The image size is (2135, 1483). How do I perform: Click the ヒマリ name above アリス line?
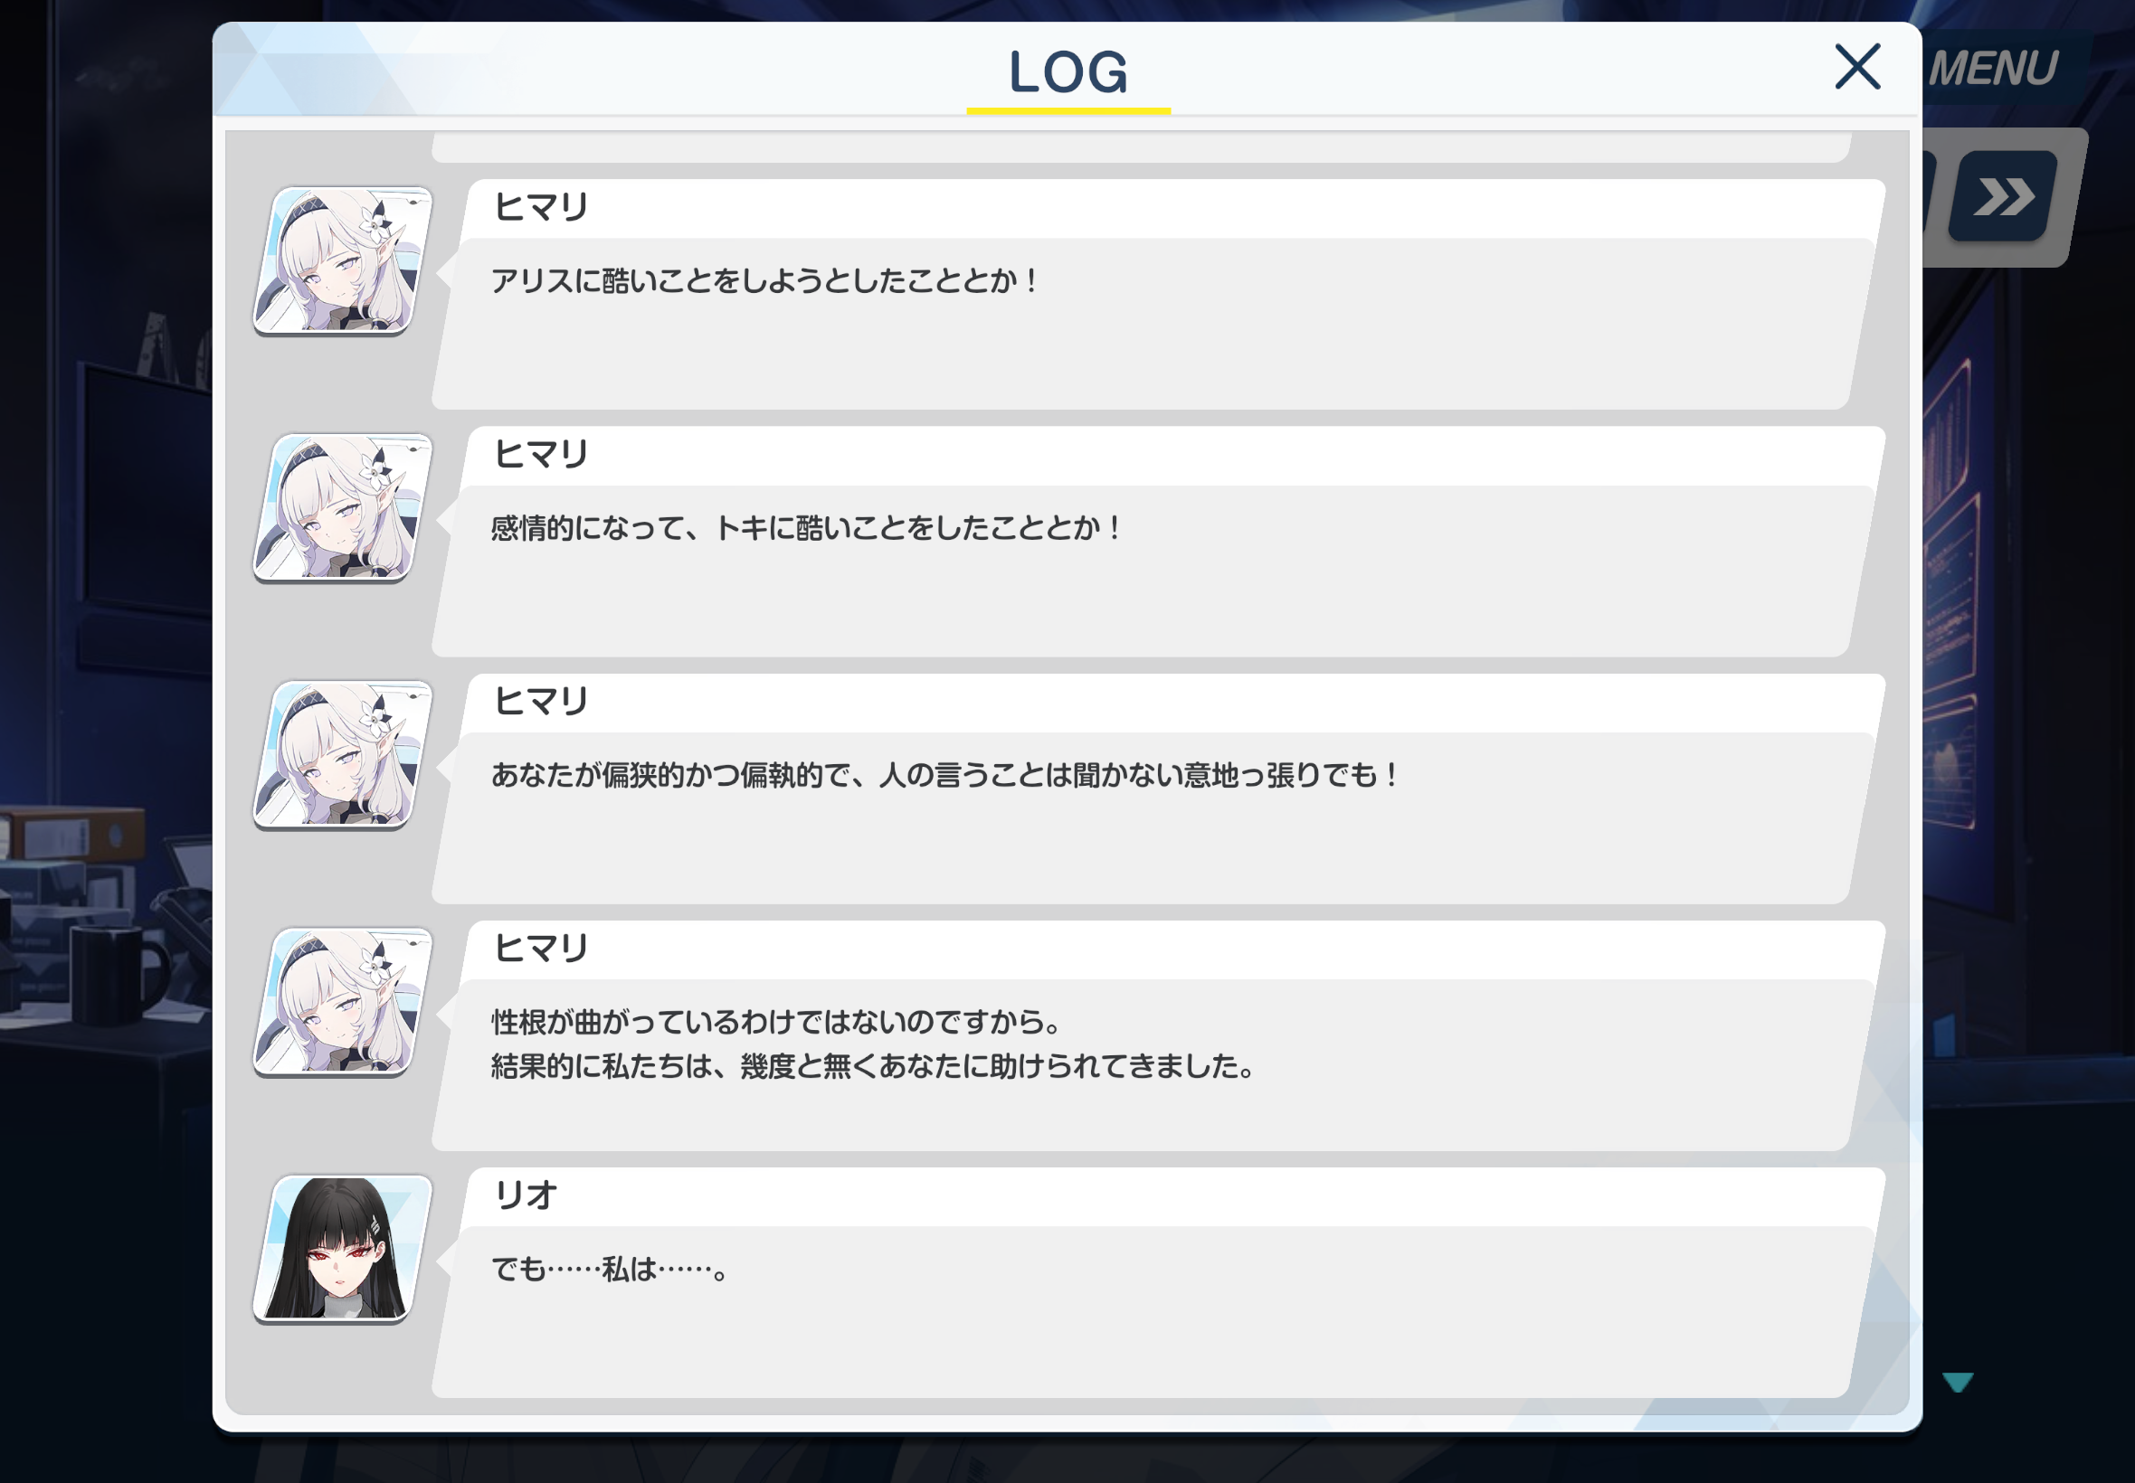[541, 207]
